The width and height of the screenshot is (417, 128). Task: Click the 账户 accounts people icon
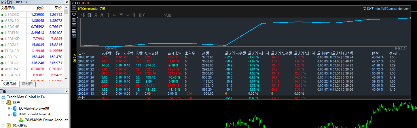[9, 103]
